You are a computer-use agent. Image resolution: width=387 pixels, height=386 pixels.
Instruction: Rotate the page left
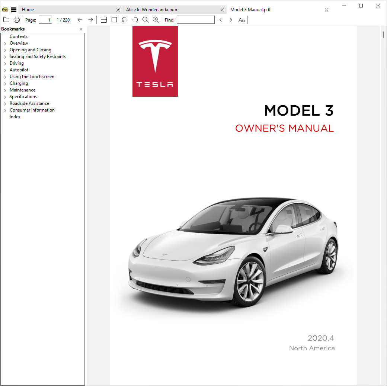125,20
